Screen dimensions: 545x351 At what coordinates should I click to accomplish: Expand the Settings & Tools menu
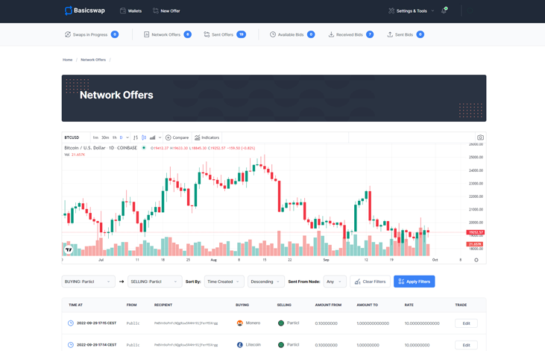pos(412,10)
